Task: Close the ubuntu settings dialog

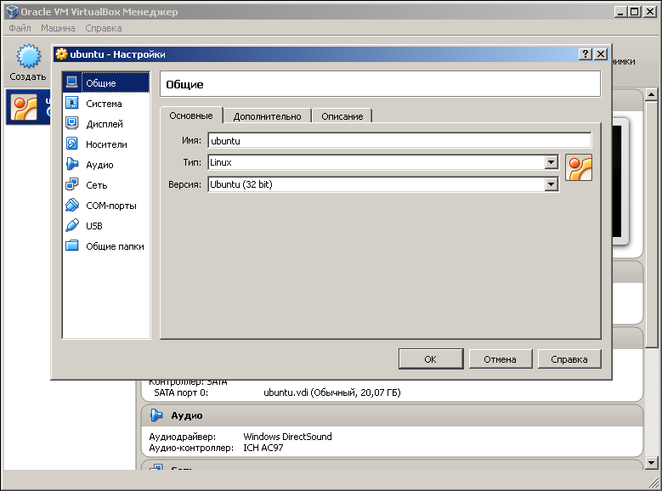Action: (601, 54)
